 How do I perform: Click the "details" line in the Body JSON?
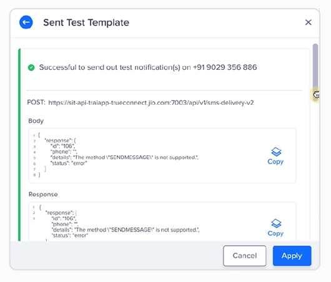(124, 157)
